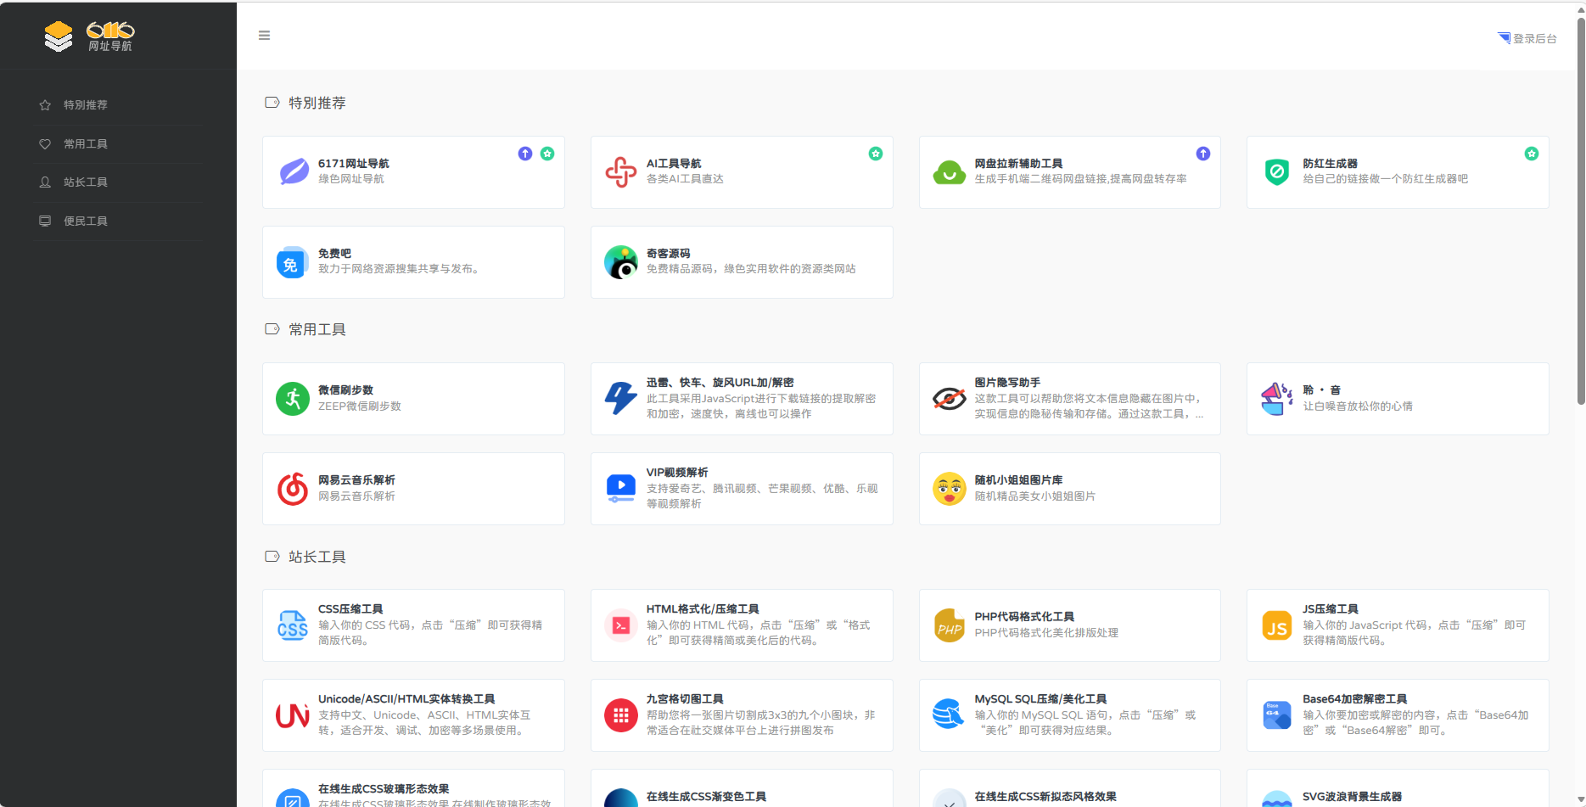Open AI工具导航 via its red cross icon
1586x807 pixels.
(x=620, y=171)
